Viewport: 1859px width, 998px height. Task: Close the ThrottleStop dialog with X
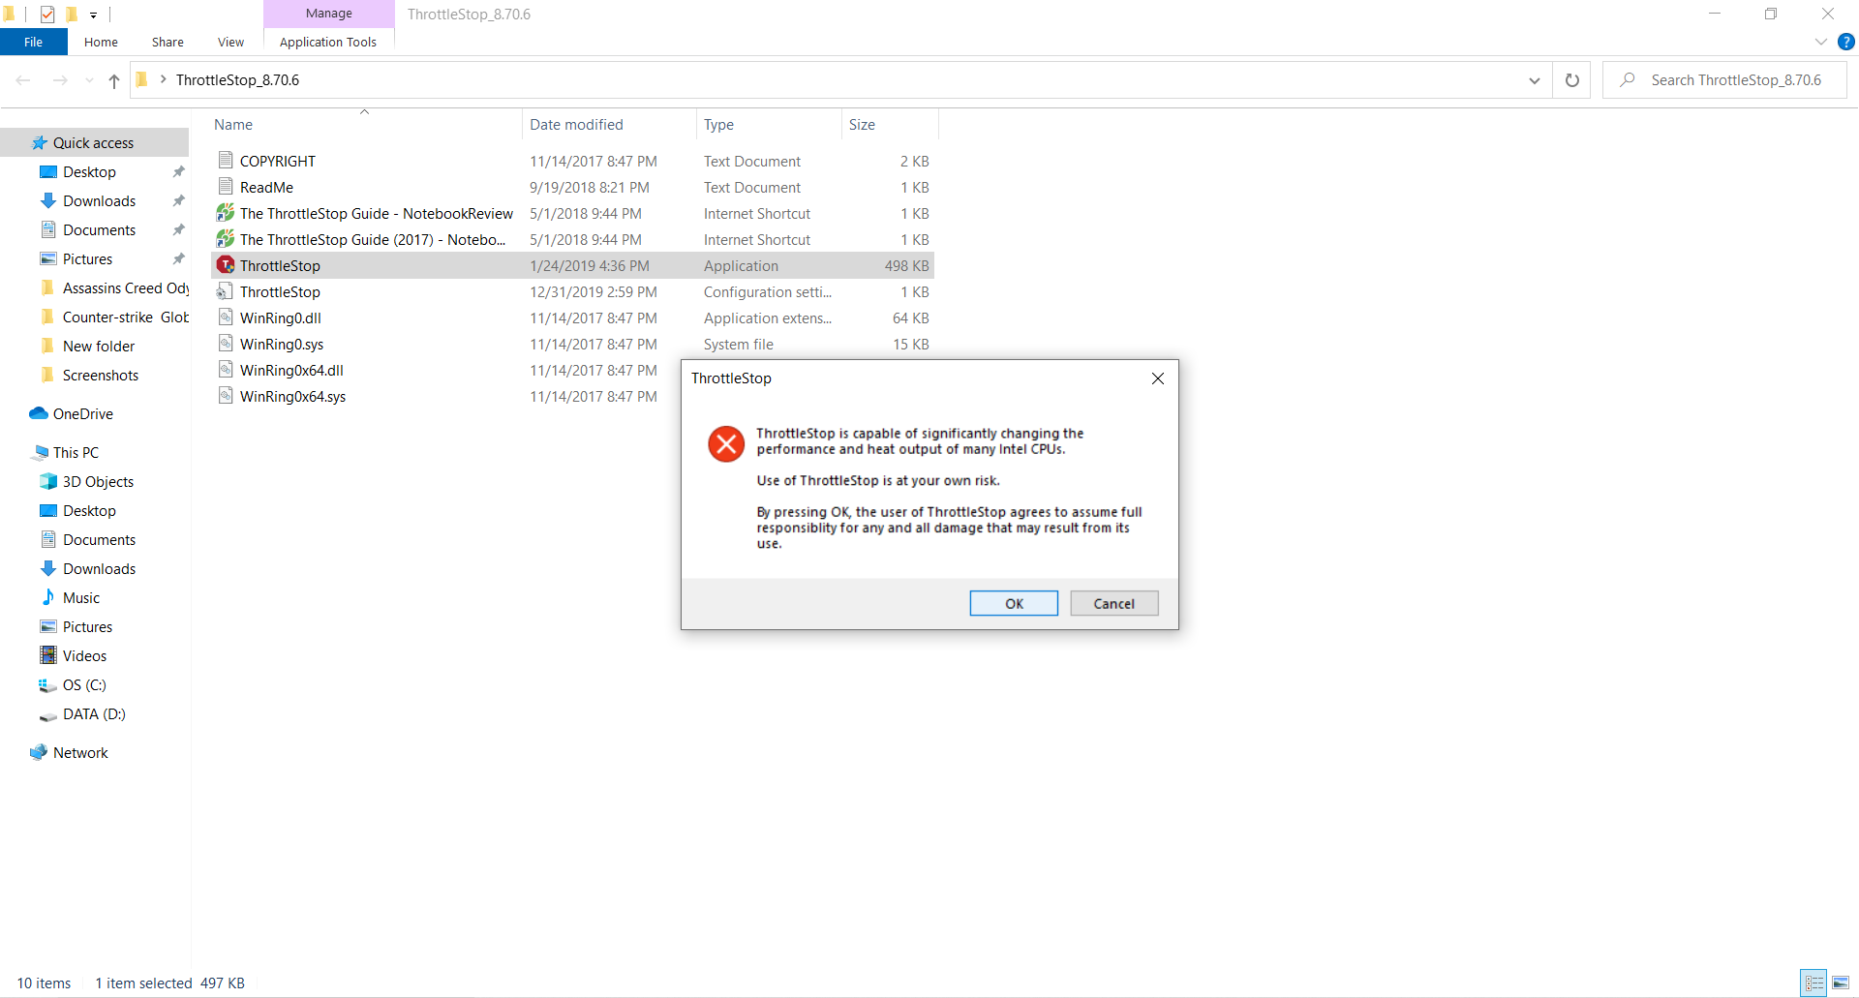click(1157, 378)
